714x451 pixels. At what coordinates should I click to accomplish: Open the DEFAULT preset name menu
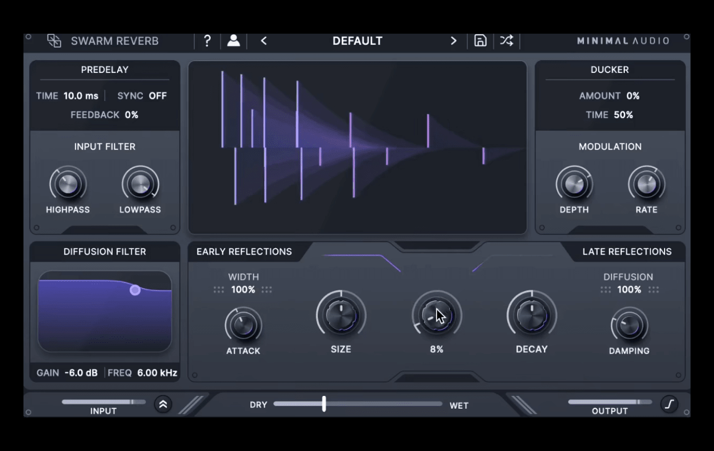tap(358, 41)
